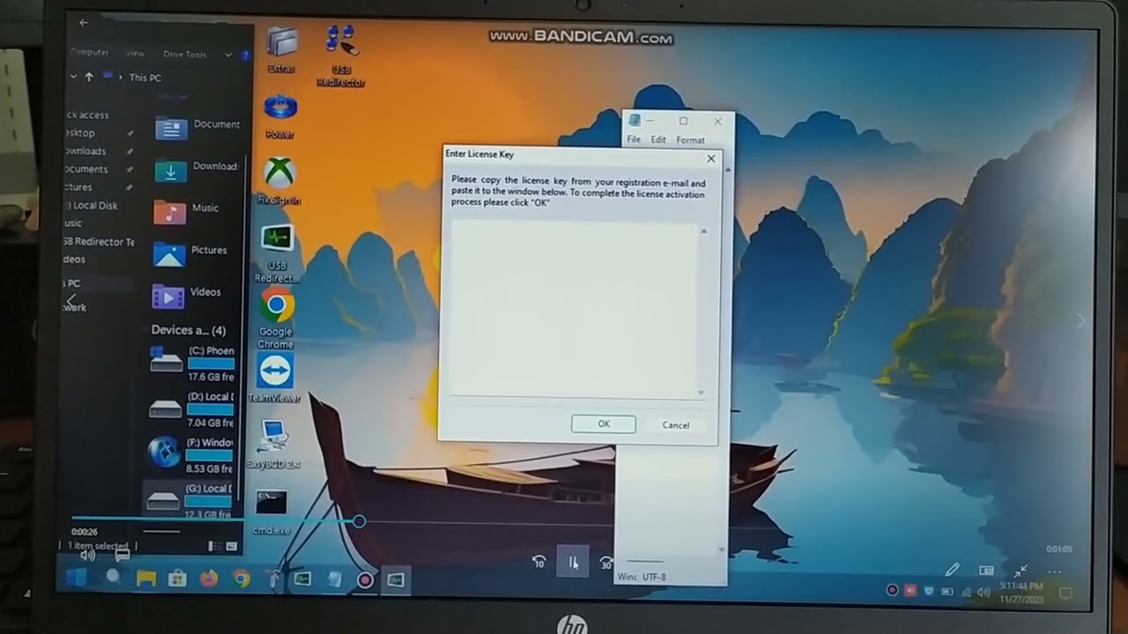Open EasyBCD 2.4 desktop shortcut
The image size is (1128, 634).
point(273,444)
